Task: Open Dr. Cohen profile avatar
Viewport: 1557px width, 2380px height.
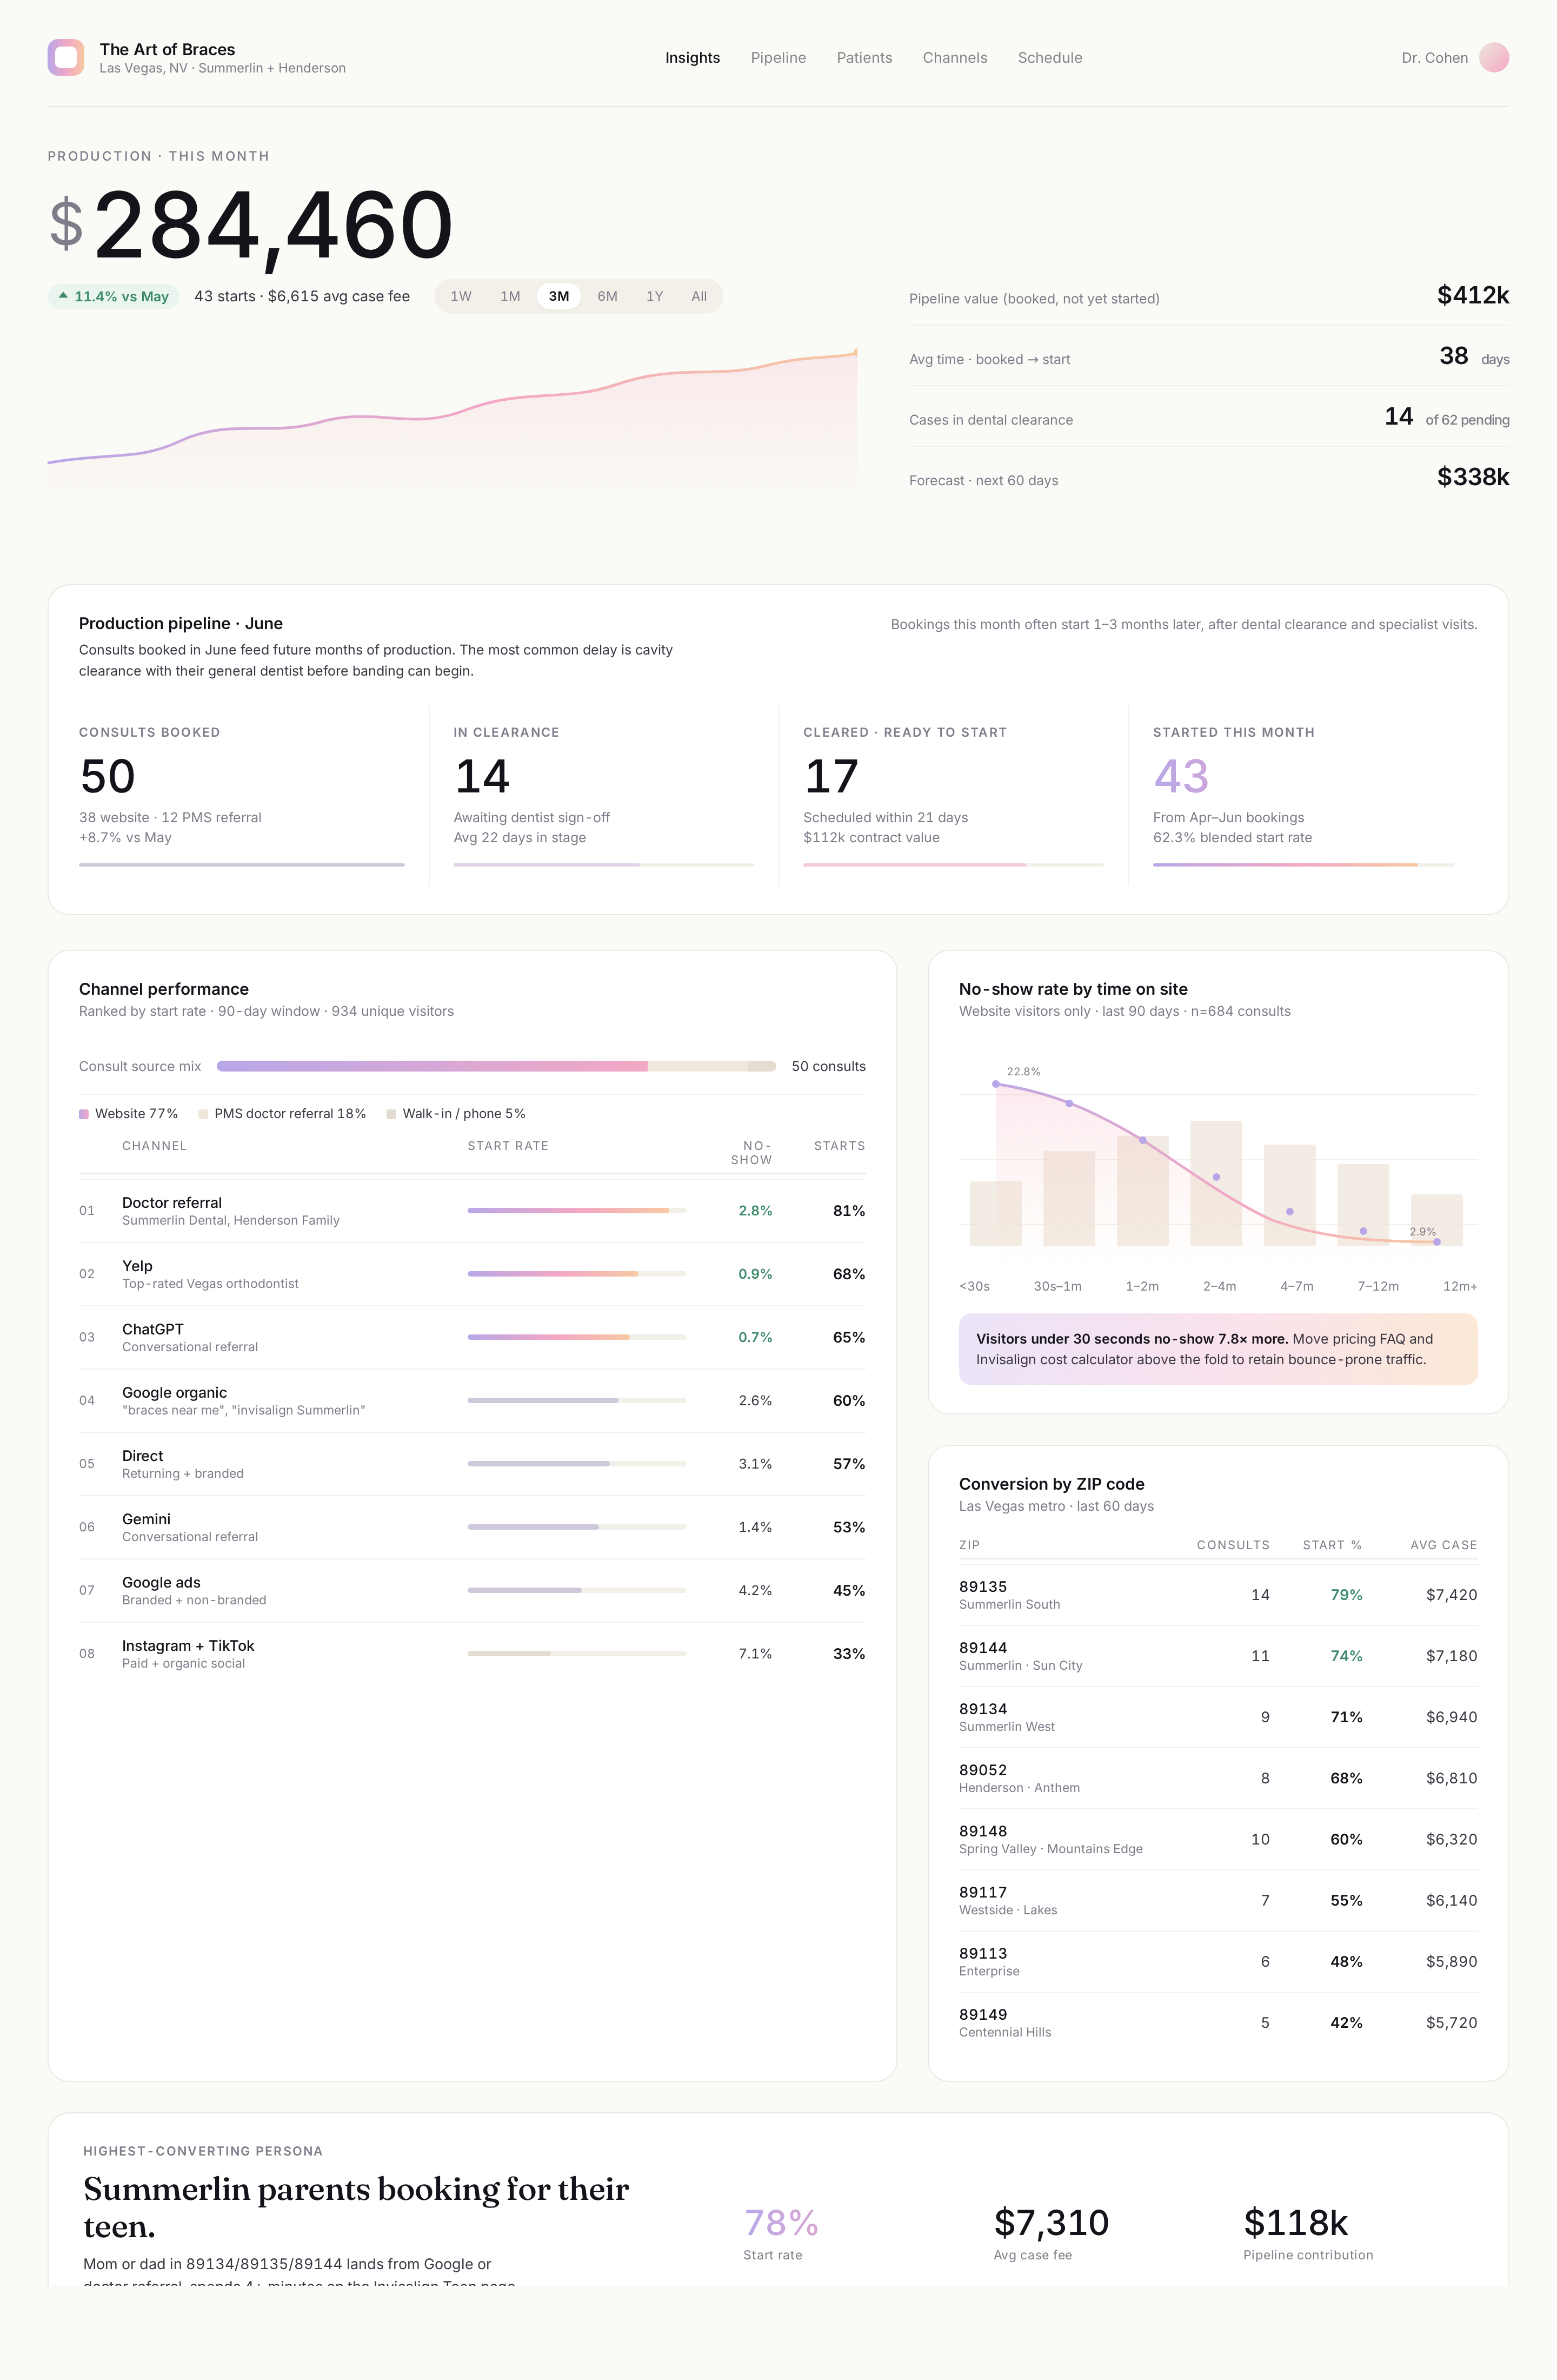Action: [1493, 58]
